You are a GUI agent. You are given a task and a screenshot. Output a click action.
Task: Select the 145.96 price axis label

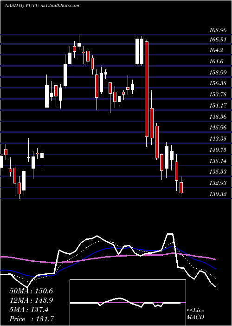click(218, 128)
